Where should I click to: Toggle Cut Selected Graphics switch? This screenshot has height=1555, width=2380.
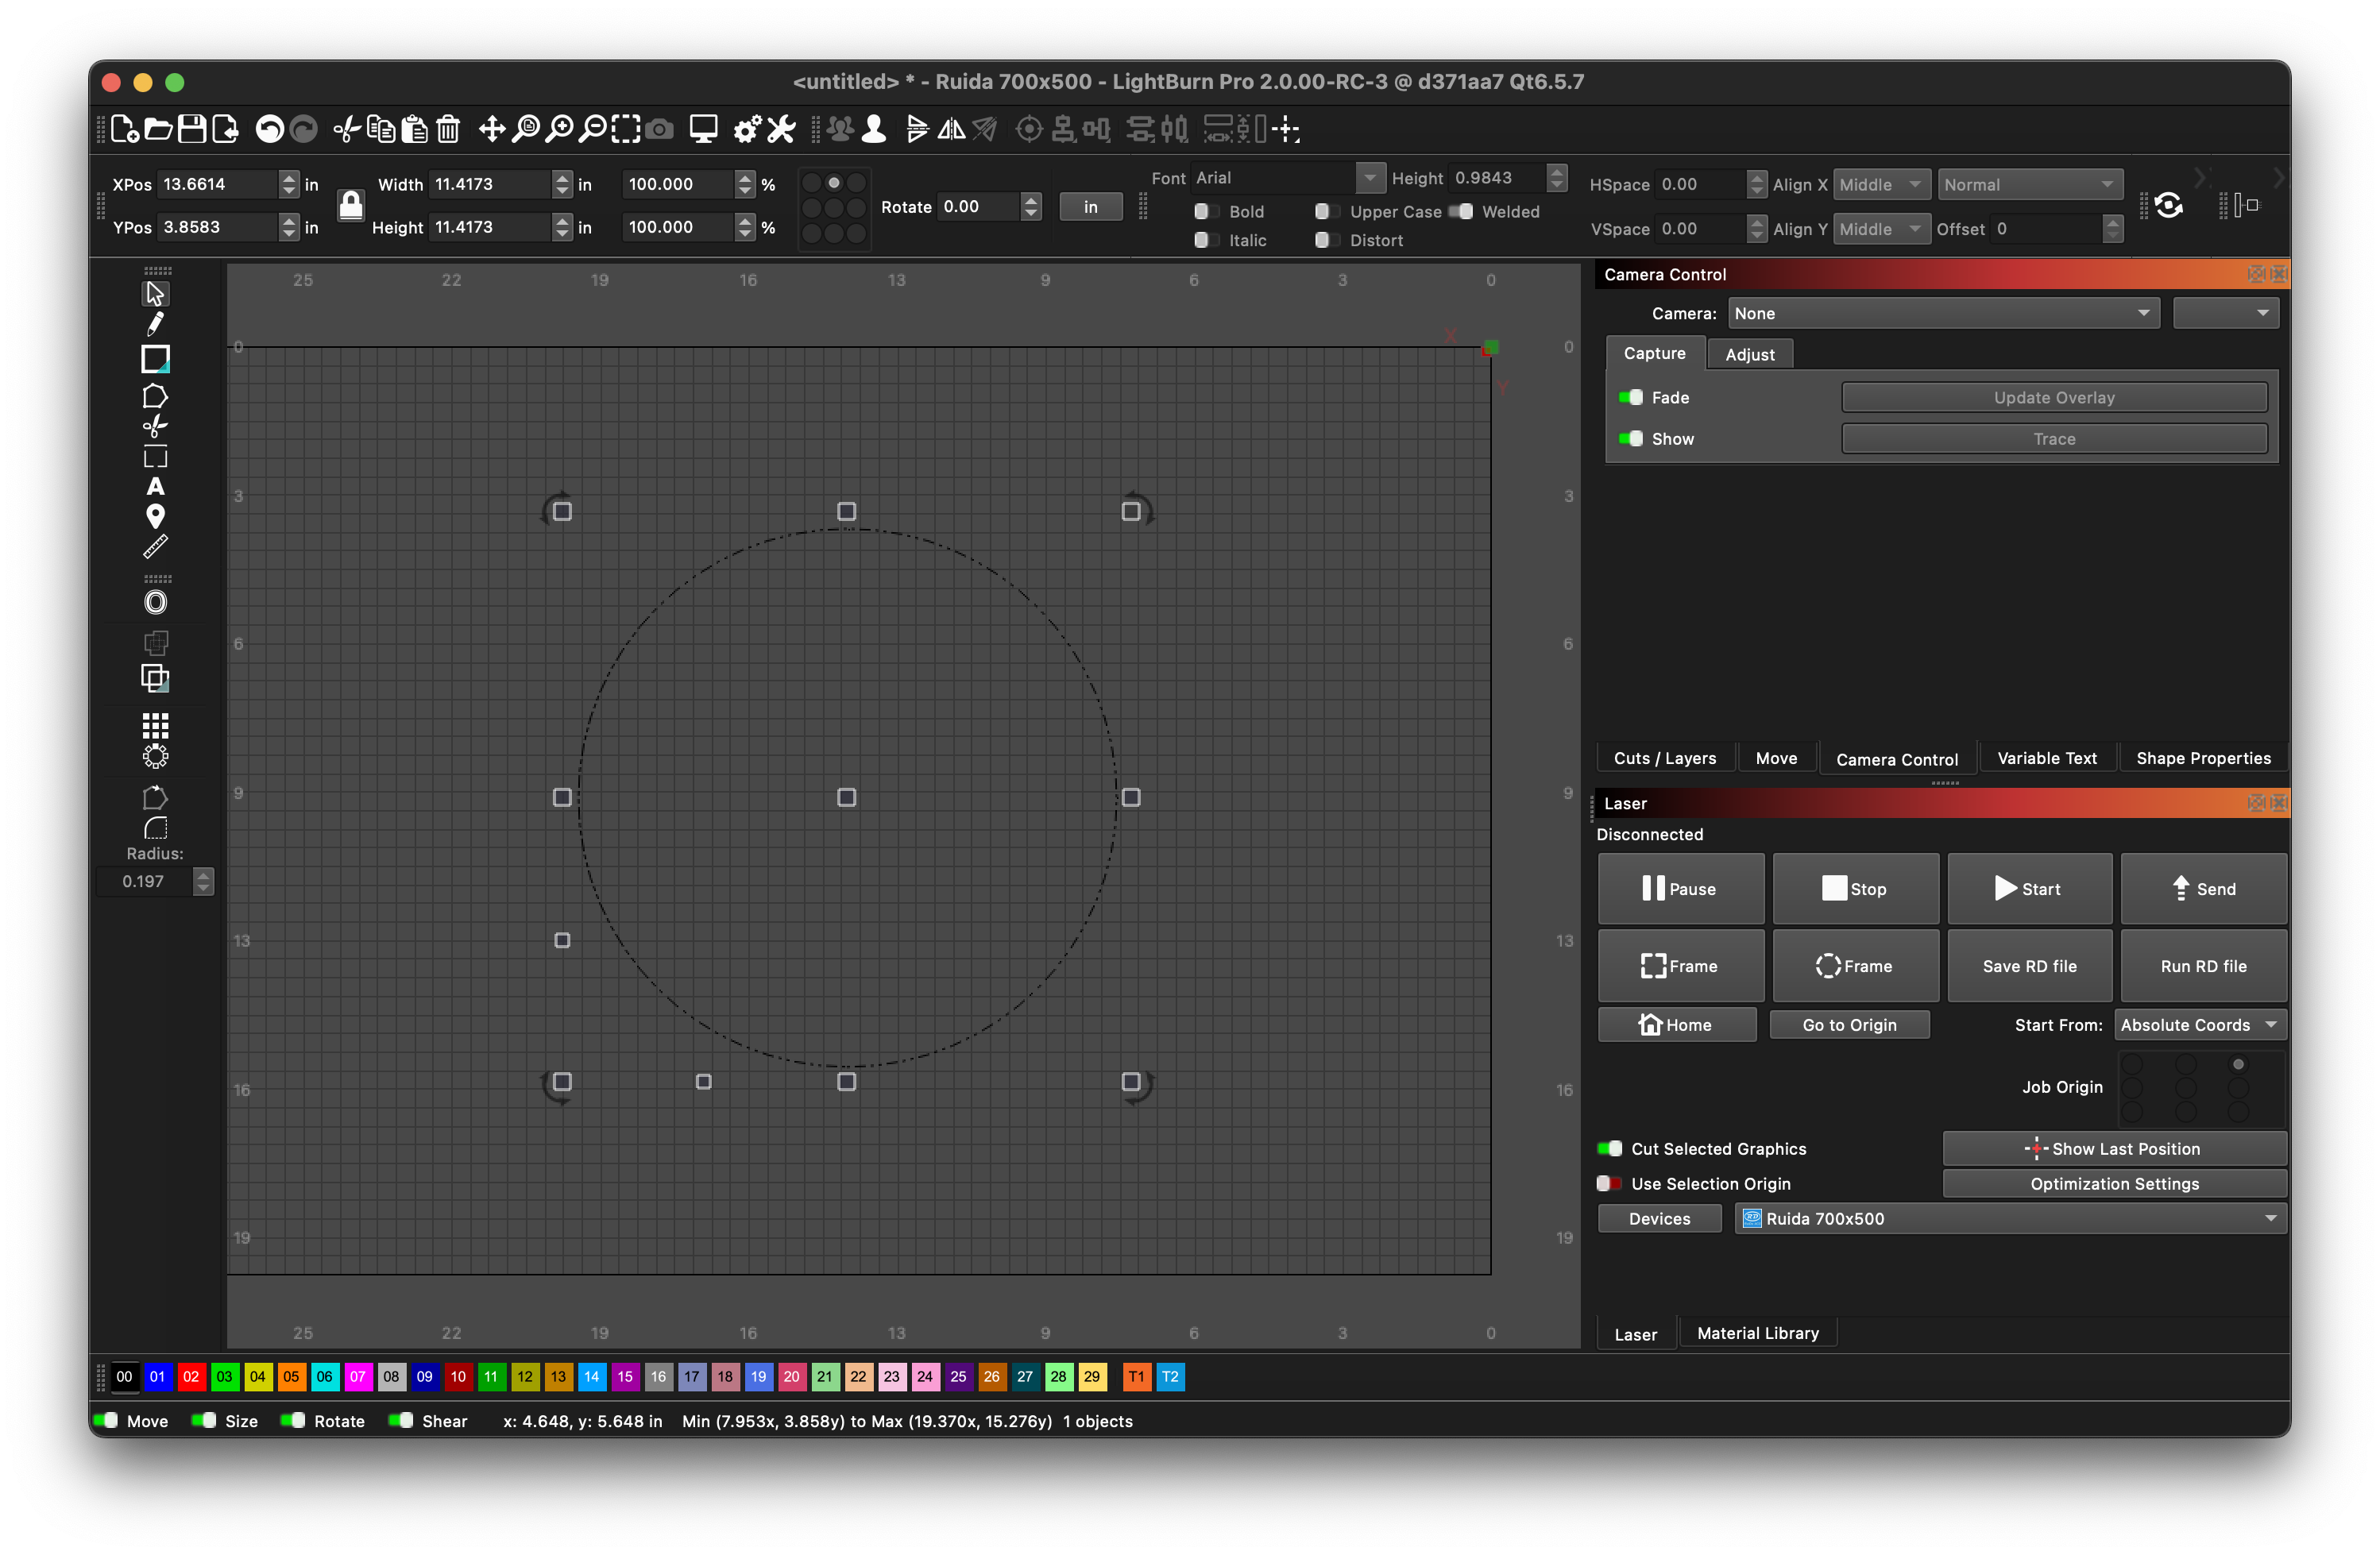click(x=1609, y=1149)
